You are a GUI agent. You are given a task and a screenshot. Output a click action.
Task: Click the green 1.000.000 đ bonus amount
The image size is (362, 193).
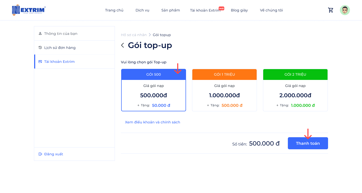[x=303, y=106]
